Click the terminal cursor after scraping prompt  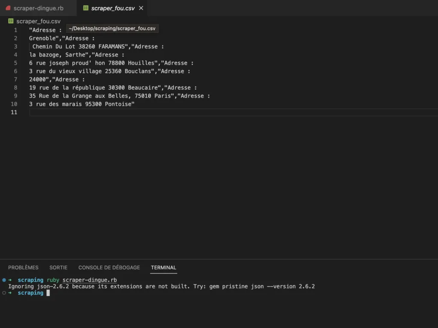[48, 293]
